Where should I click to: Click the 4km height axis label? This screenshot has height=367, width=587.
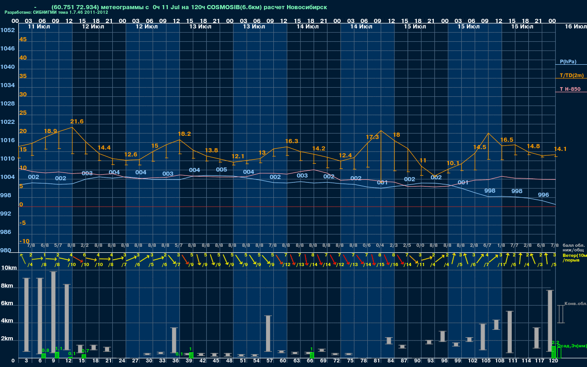click(8, 322)
